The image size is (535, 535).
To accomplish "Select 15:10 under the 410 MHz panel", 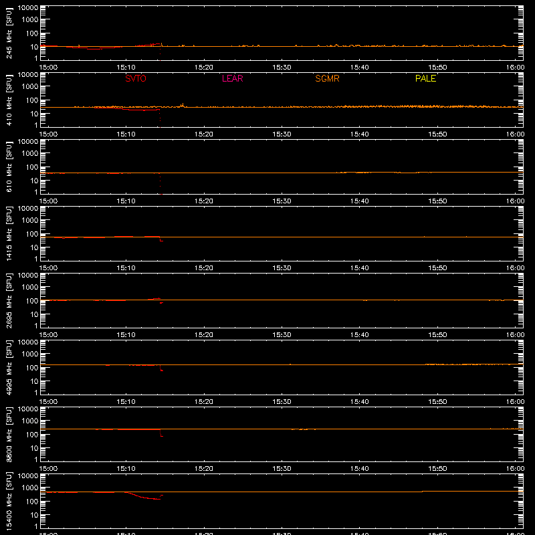I will 126,134.
